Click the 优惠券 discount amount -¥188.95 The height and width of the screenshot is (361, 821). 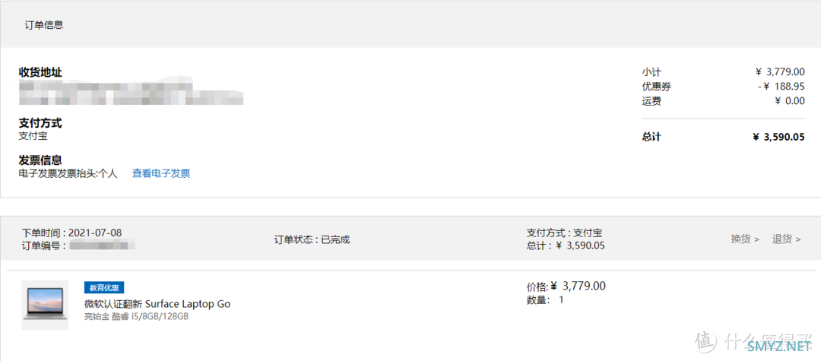click(x=781, y=87)
